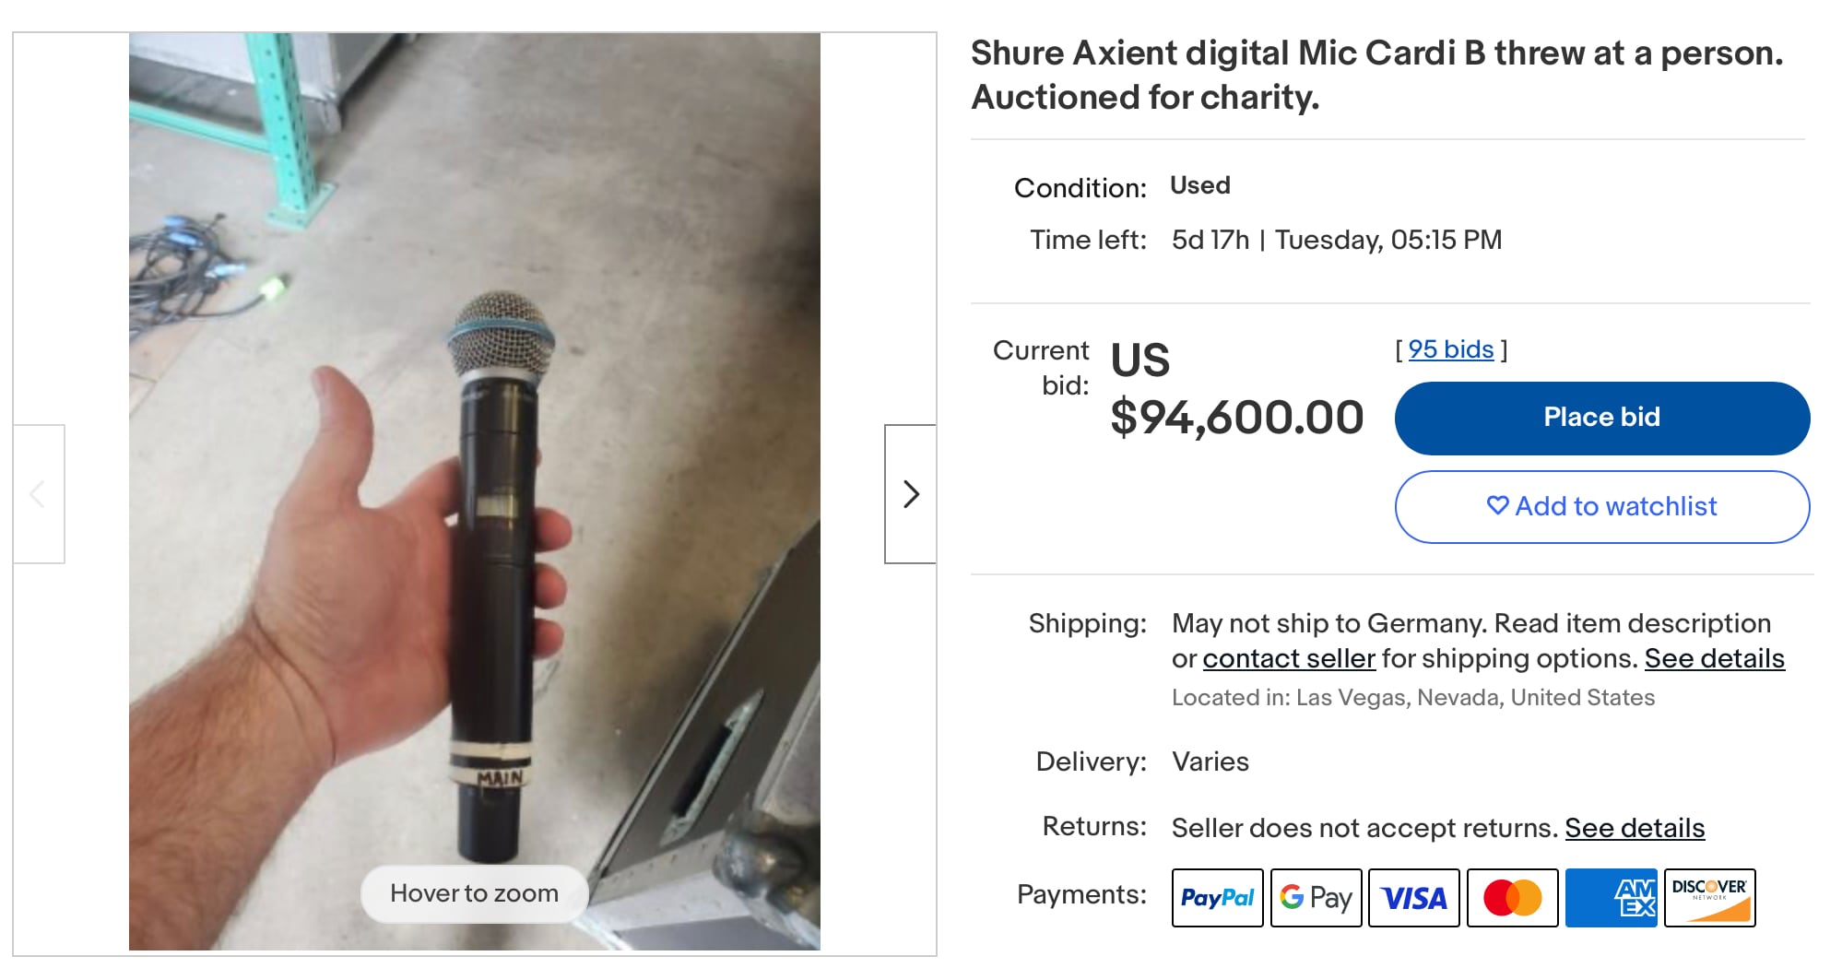Open See details link for returns
Screen dimensions: 1842x968
[x=1634, y=828]
